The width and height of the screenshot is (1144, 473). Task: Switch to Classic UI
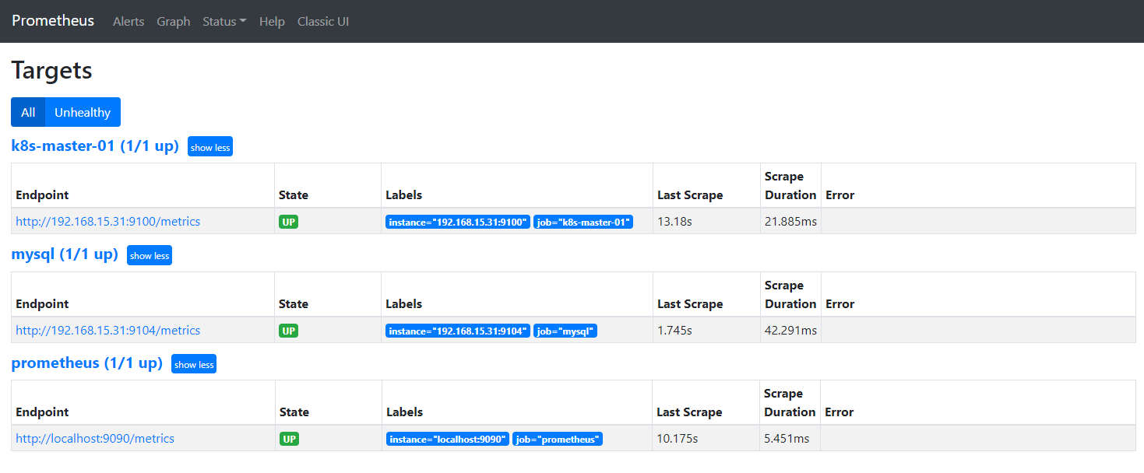(x=323, y=22)
